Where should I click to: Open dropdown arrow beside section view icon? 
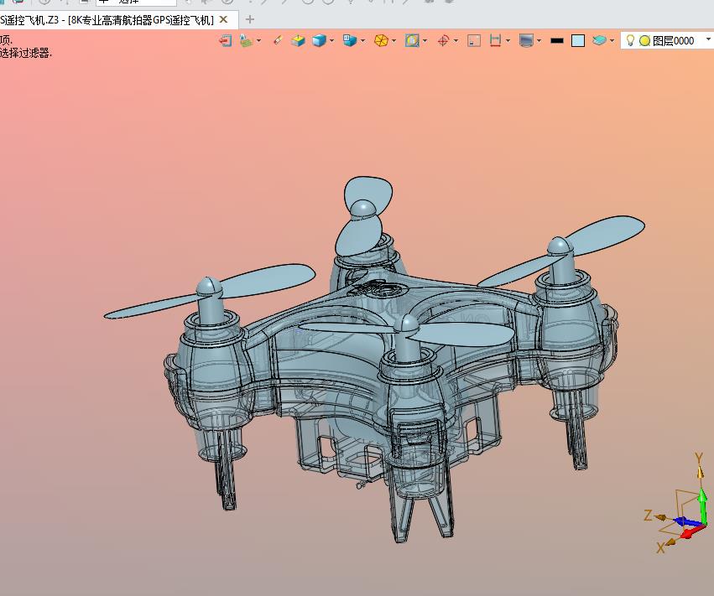(x=425, y=41)
